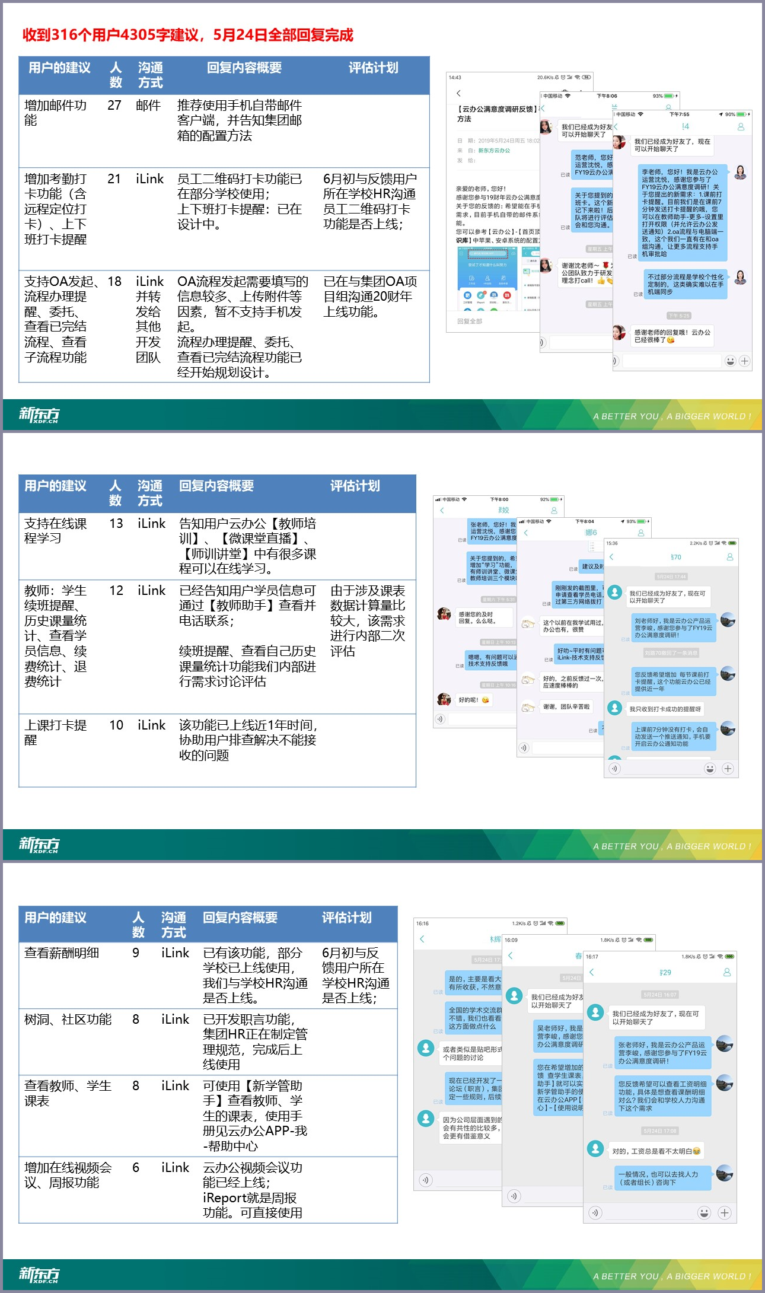Tap back arrow in the 15:36 chat
Image resolution: width=765 pixels, height=1293 pixels.
(611, 557)
